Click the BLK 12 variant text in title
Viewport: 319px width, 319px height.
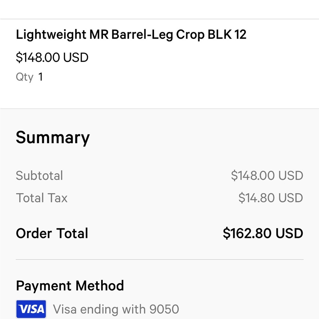coord(227,34)
